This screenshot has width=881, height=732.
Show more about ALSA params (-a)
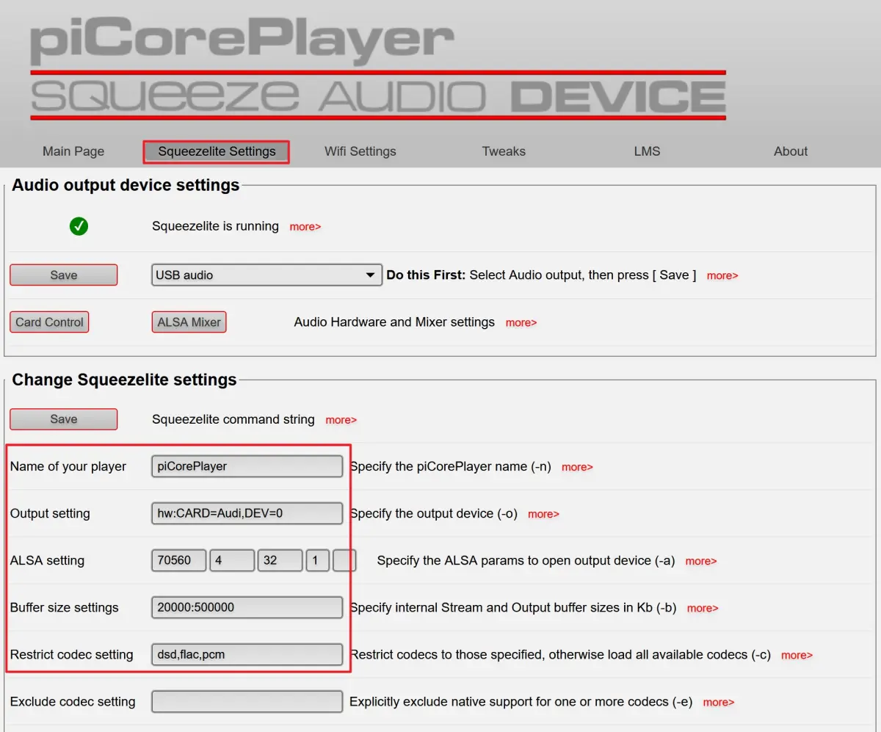click(701, 561)
